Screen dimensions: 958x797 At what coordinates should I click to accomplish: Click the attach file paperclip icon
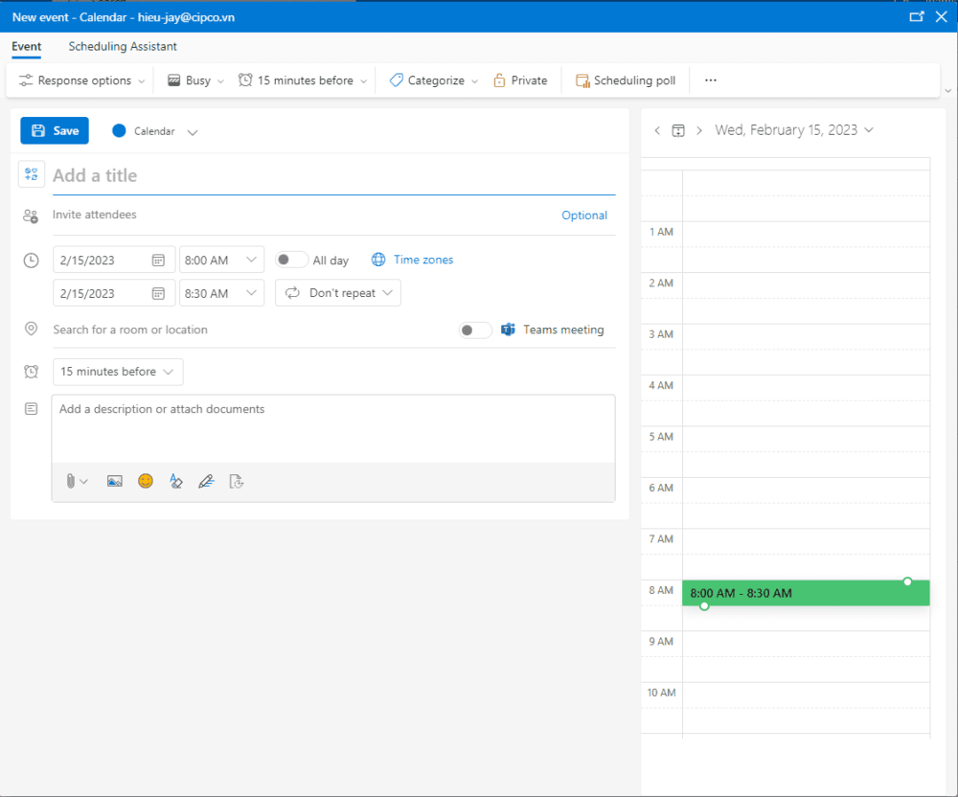point(70,481)
